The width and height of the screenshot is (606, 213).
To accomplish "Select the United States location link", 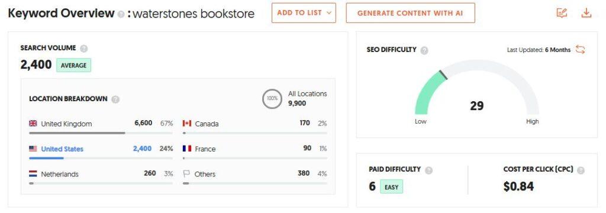I will click(x=62, y=149).
